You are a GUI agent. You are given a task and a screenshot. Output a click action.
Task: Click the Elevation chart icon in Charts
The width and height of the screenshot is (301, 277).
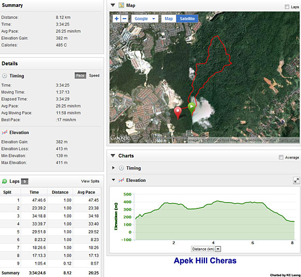point(121,180)
